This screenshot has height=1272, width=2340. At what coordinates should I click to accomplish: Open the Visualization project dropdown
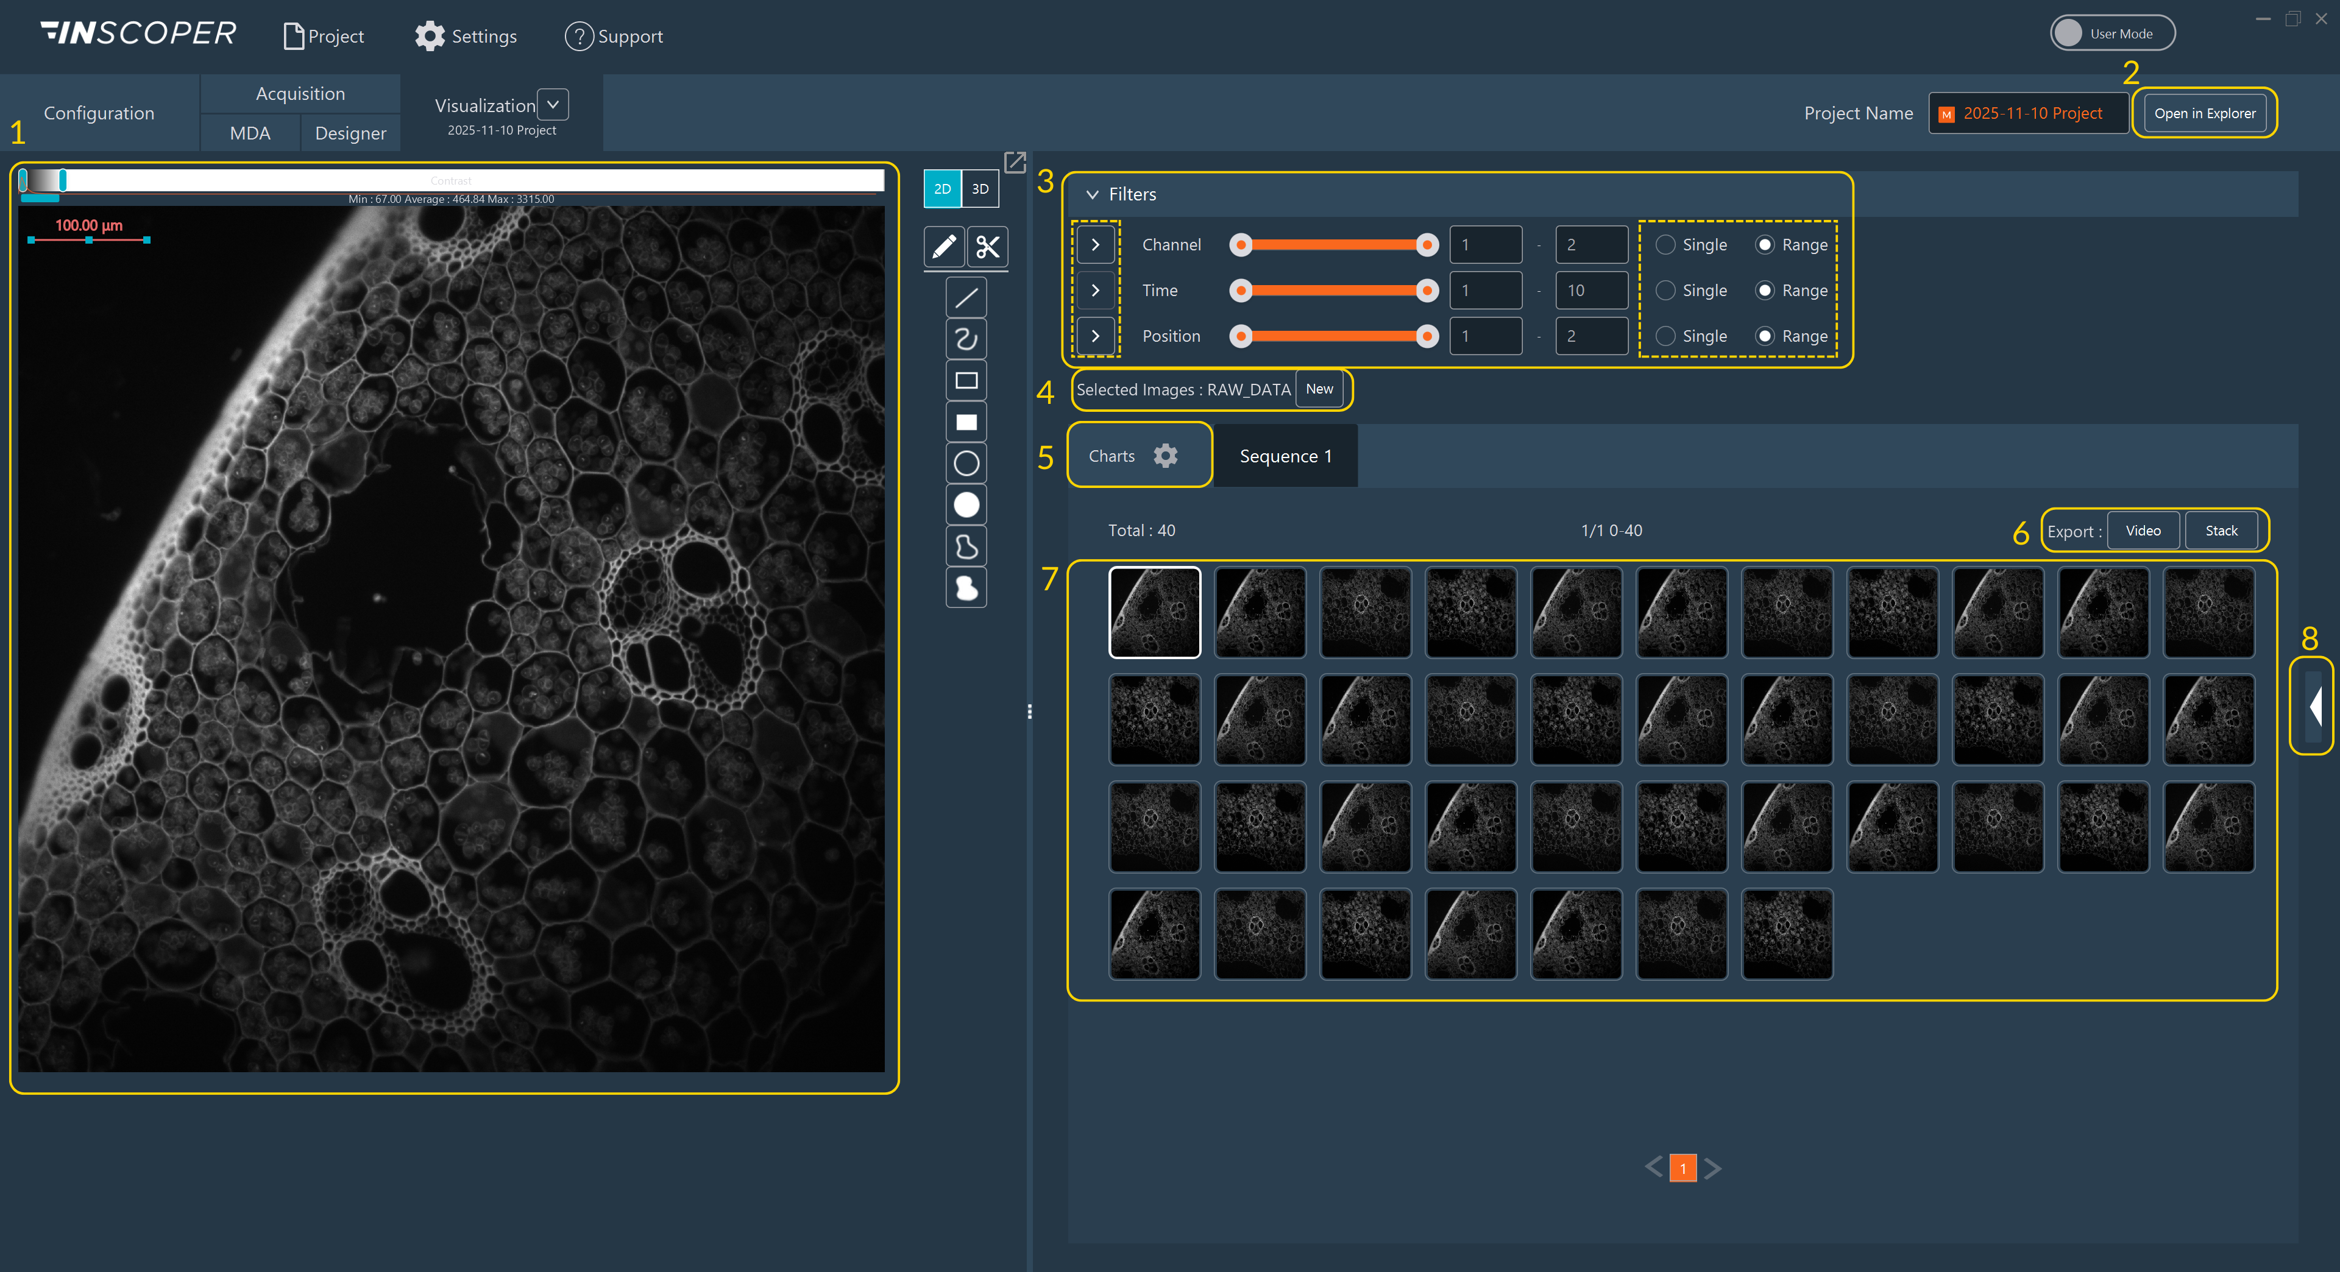coord(552,105)
